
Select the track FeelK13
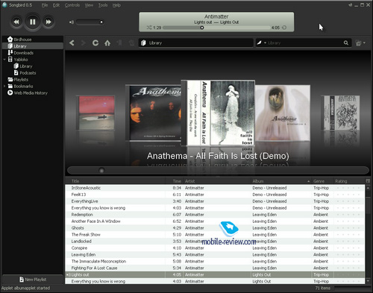[x=215, y=195]
